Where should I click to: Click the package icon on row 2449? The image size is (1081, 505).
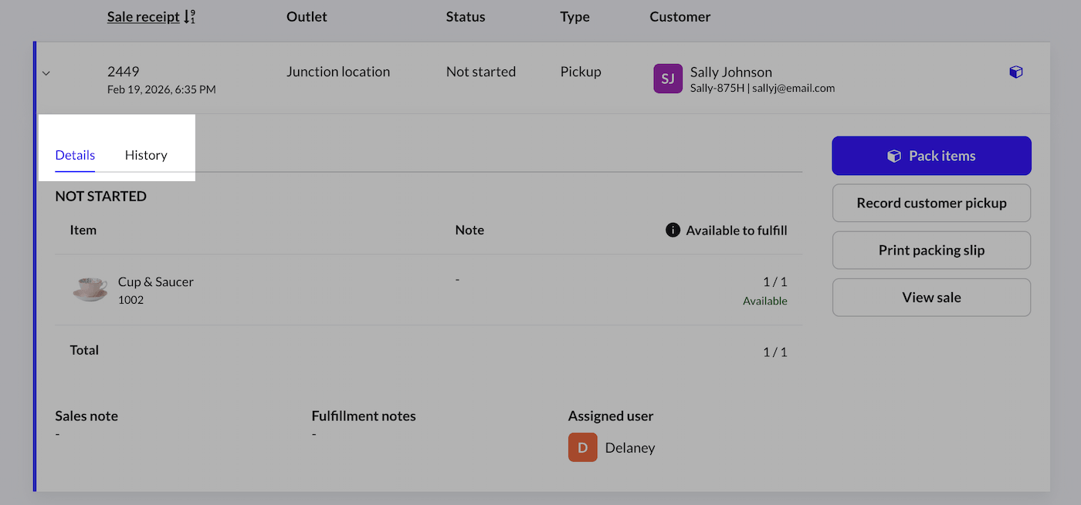[1016, 72]
